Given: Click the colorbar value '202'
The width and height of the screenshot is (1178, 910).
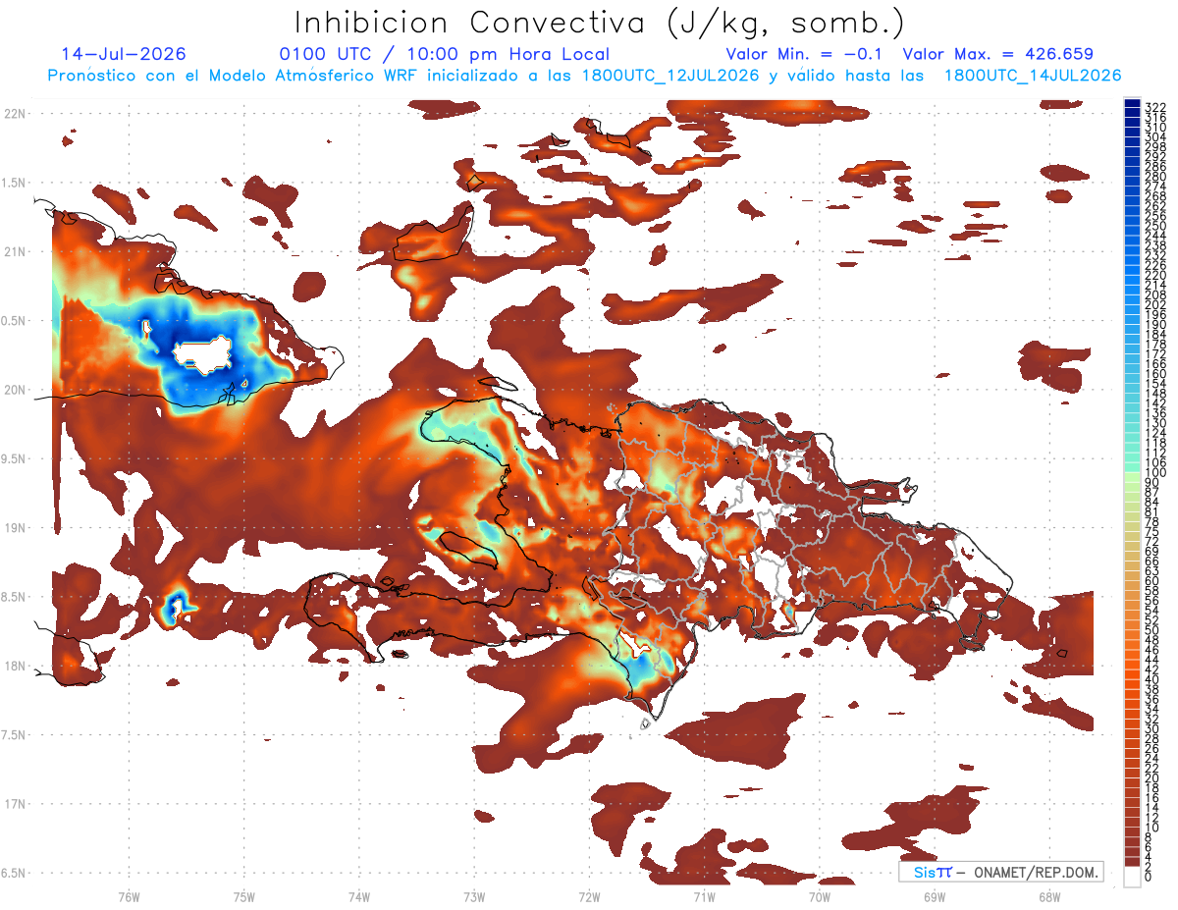Looking at the screenshot, I should click(1155, 304).
